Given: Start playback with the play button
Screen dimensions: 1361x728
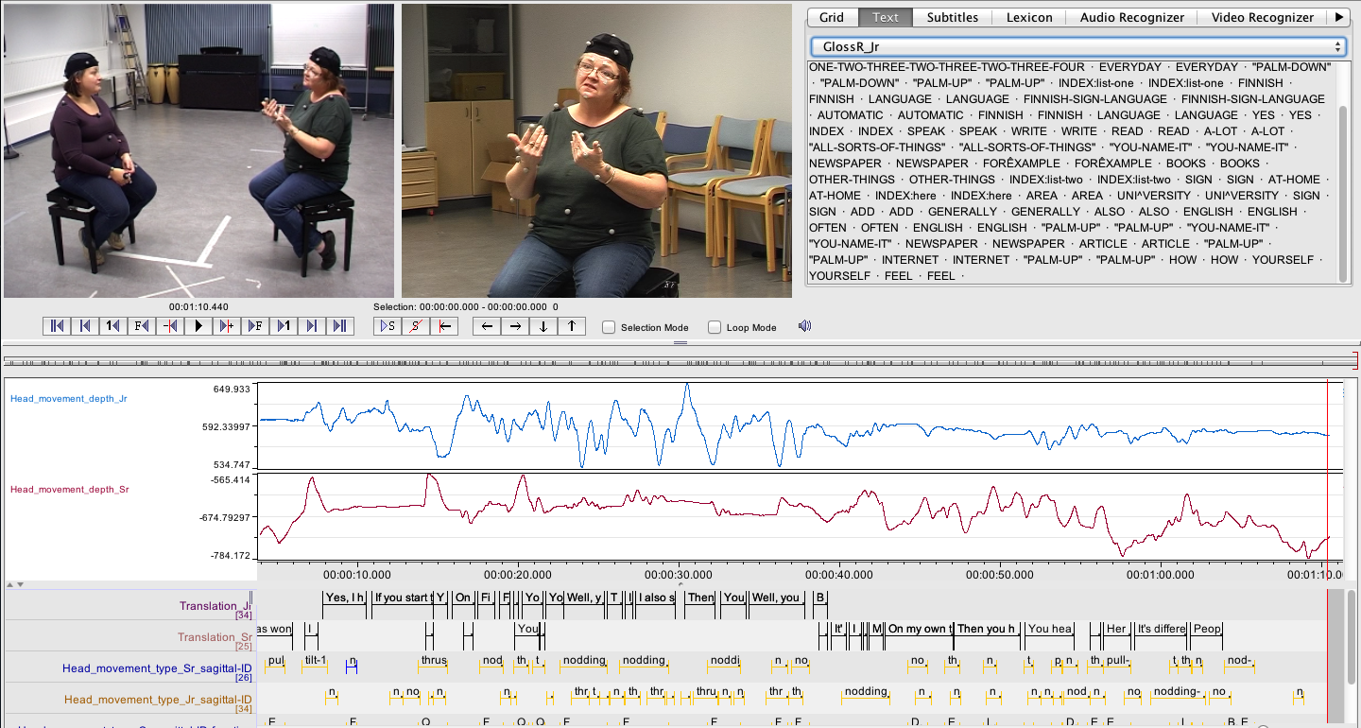Looking at the screenshot, I should pos(198,326).
